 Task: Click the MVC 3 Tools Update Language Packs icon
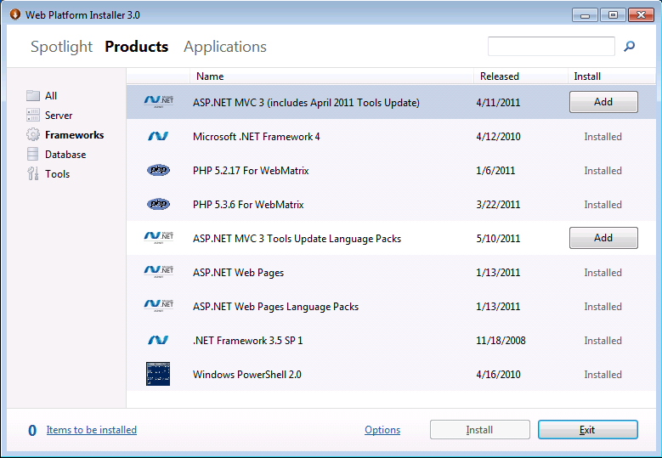pyautogui.click(x=159, y=238)
